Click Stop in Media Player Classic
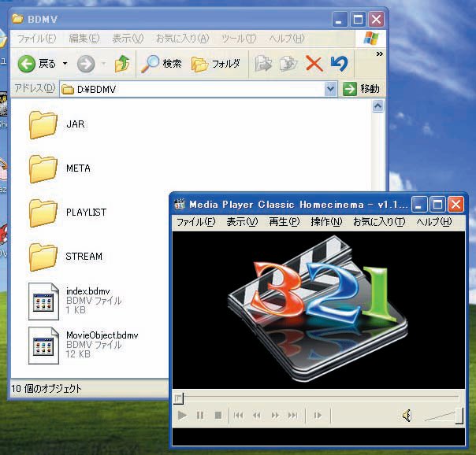This screenshot has height=455, width=476. pyautogui.click(x=218, y=415)
